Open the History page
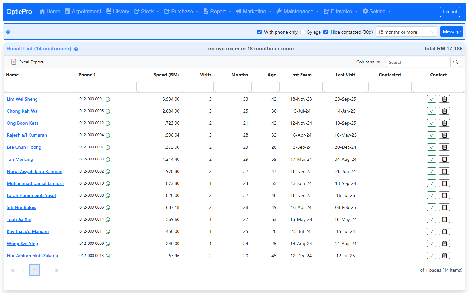 118,11
